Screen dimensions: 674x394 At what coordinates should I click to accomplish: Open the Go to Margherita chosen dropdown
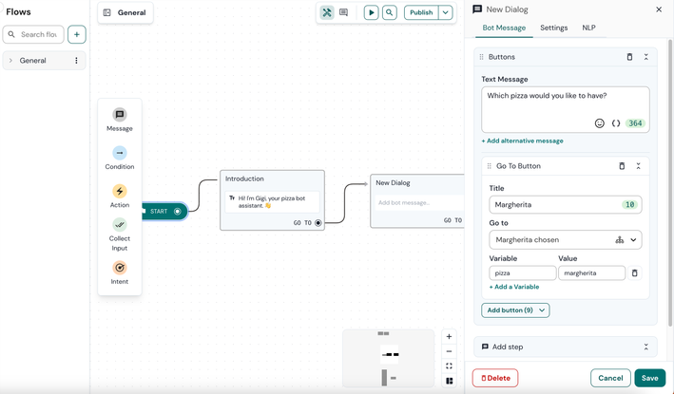pyautogui.click(x=634, y=240)
